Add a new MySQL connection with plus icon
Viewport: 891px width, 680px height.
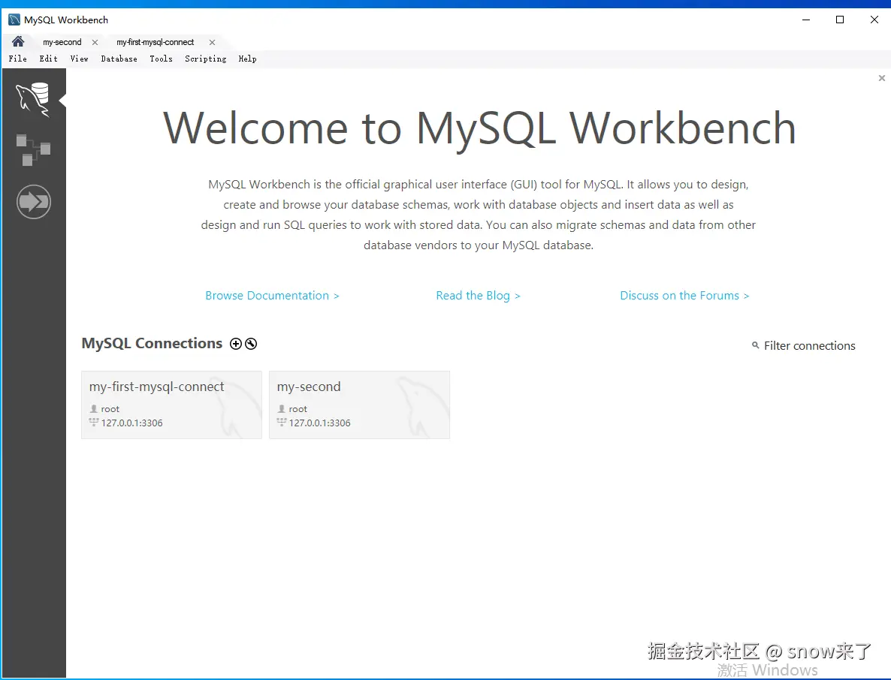pos(236,344)
